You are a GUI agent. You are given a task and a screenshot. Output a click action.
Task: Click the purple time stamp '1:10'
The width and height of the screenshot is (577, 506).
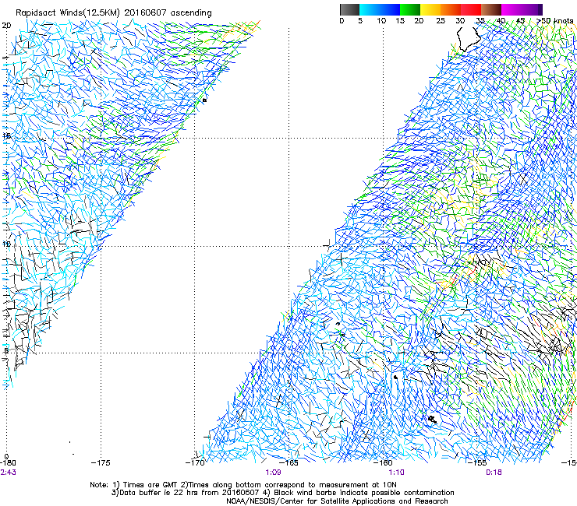click(x=396, y=473)
